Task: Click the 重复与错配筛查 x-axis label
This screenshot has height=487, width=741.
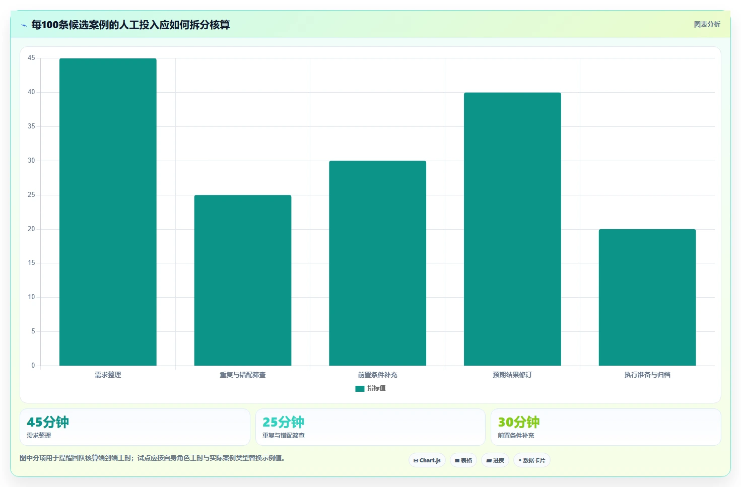Action: [x=243, y=375]
